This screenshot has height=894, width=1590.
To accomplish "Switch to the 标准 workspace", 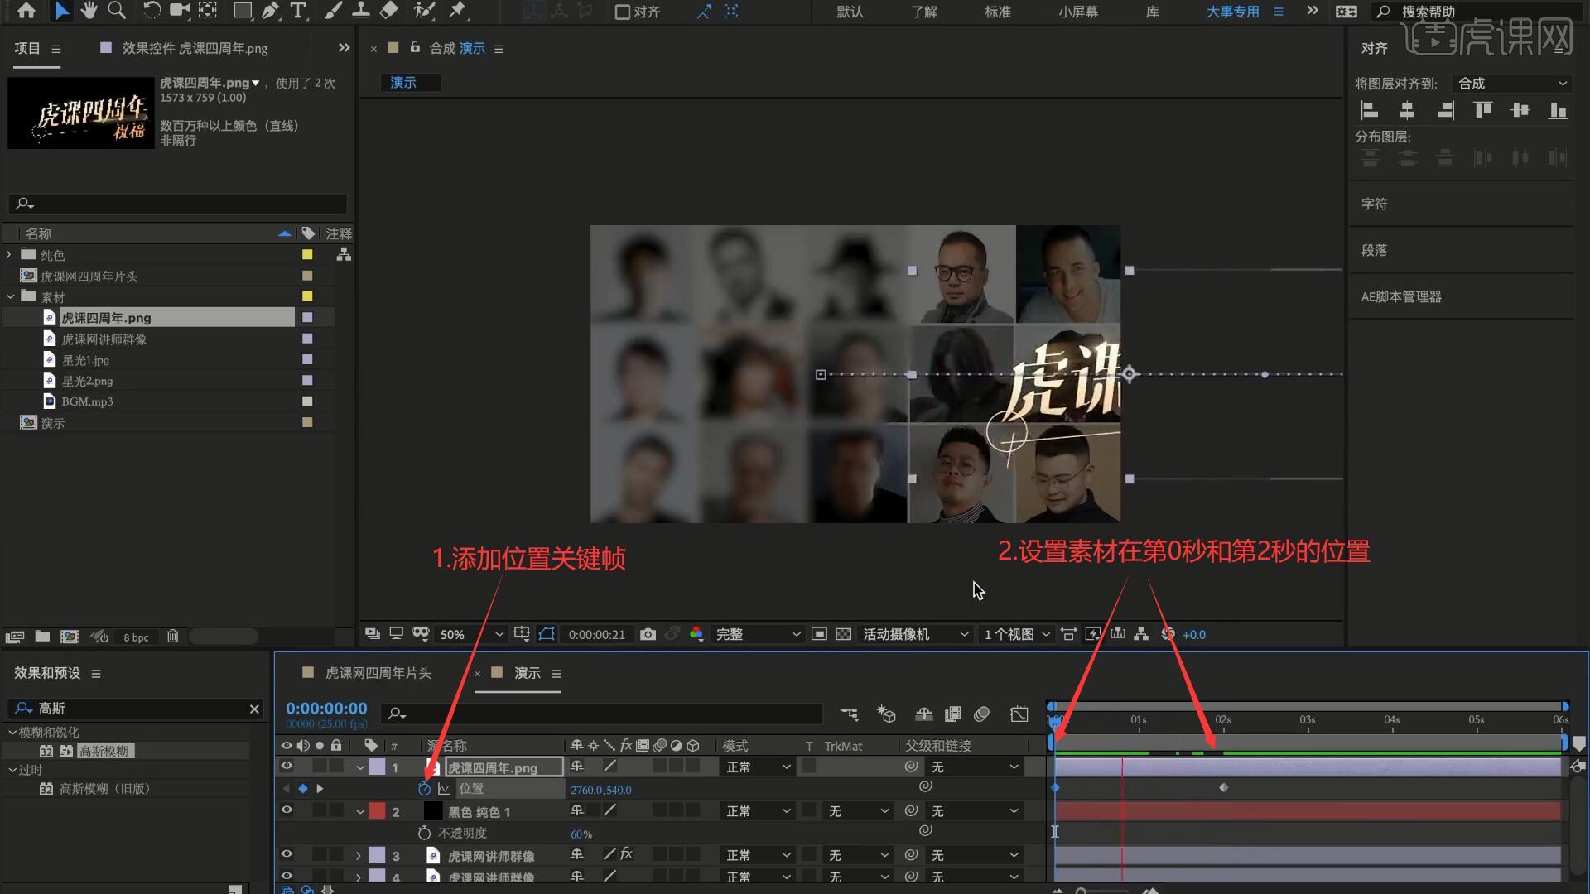I will [x=998, y=12].
